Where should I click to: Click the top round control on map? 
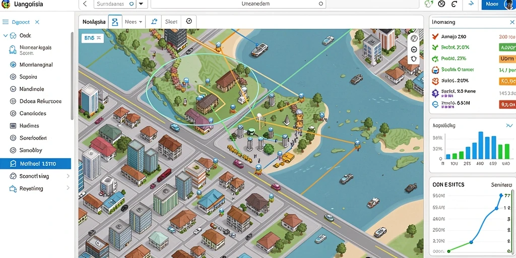pos(414,38)
